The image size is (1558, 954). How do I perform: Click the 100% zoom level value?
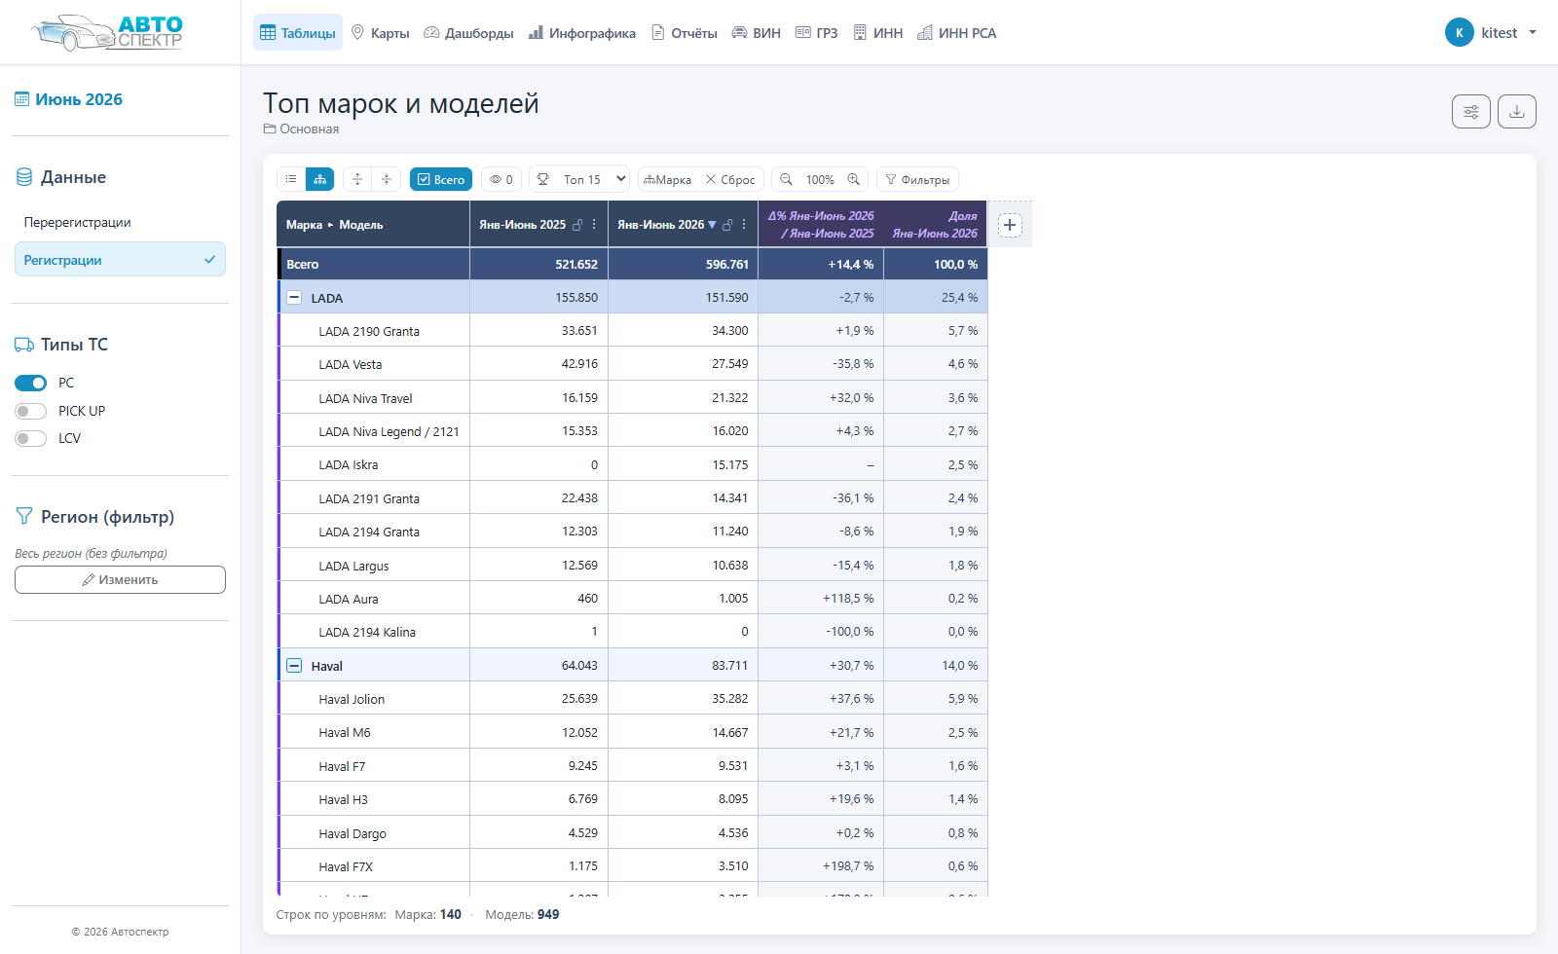pyautogui.click(x=820, y=179)
